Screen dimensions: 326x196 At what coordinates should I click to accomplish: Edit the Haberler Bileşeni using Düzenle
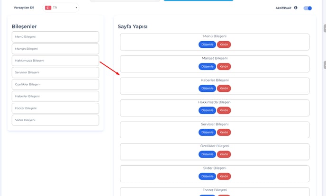208,89
